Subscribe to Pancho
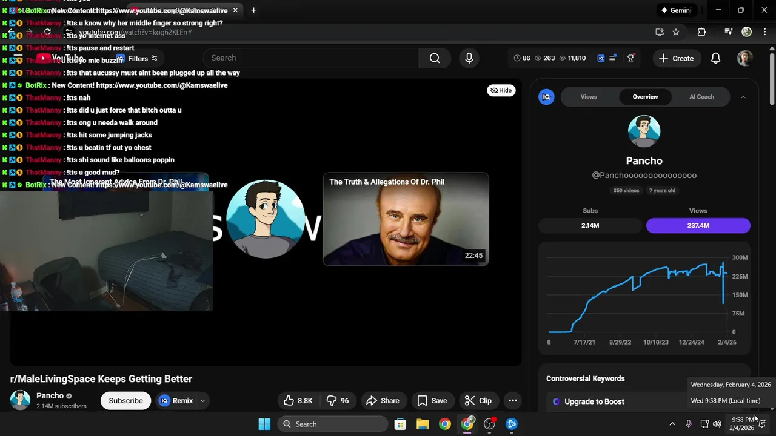Viewport: 776px width, 436px height. click(126, 401)
